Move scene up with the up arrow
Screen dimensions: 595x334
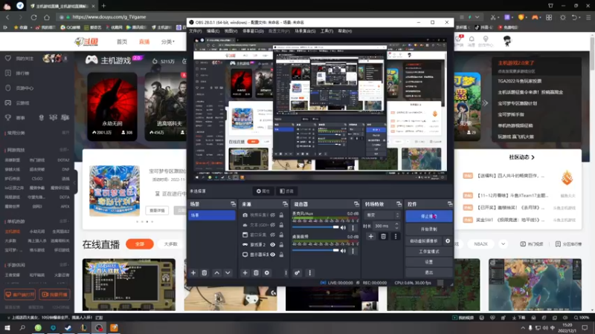[216, 272]
